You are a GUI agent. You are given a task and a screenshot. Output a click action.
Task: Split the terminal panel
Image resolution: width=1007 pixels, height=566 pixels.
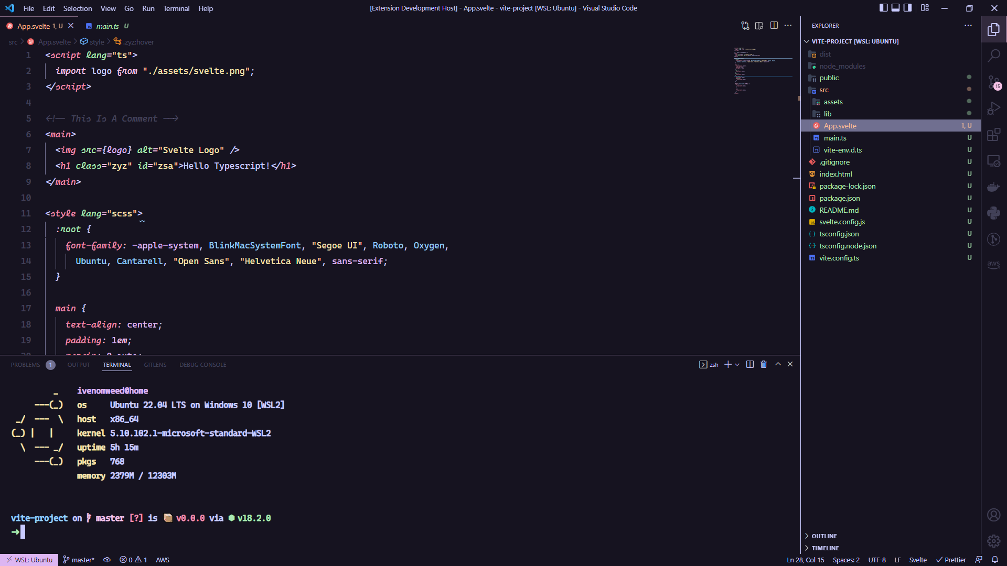point(750,364)
